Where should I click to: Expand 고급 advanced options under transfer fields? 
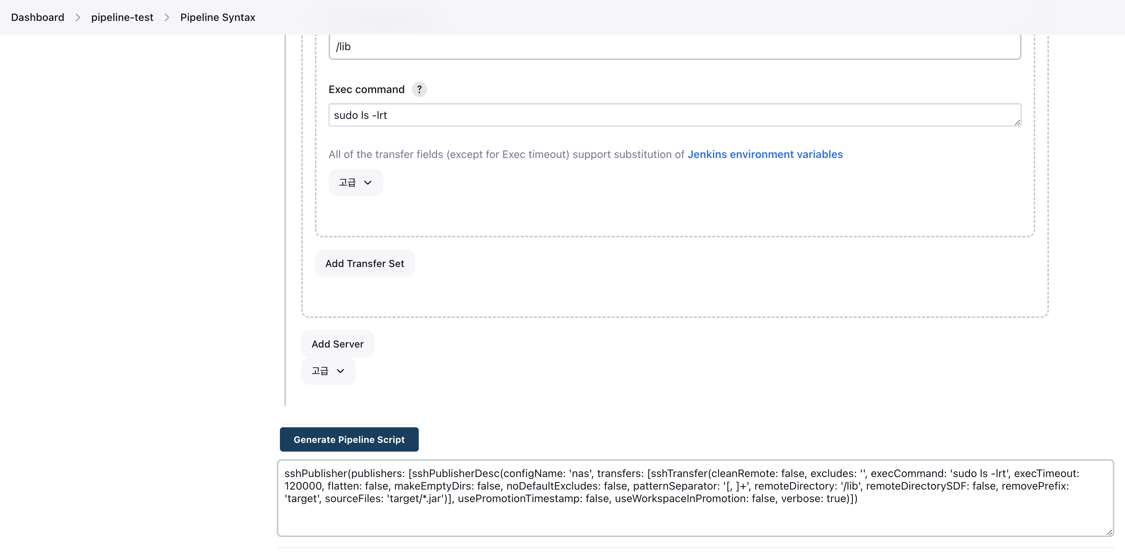[x=355, y=183]
